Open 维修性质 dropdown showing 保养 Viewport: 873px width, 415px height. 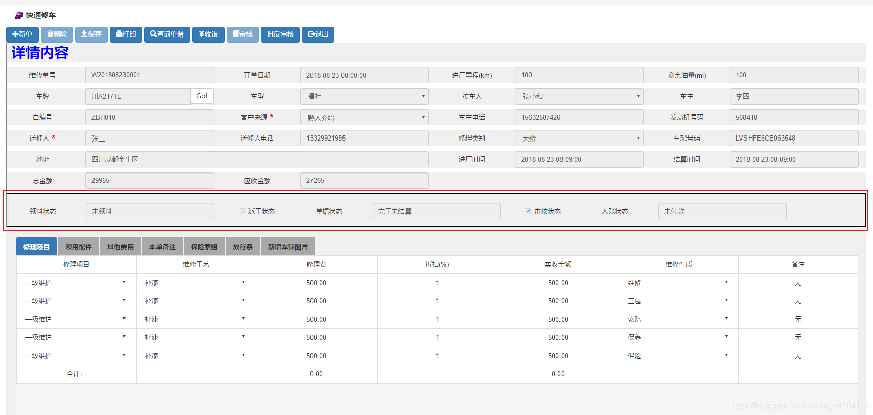click(678, 337)
